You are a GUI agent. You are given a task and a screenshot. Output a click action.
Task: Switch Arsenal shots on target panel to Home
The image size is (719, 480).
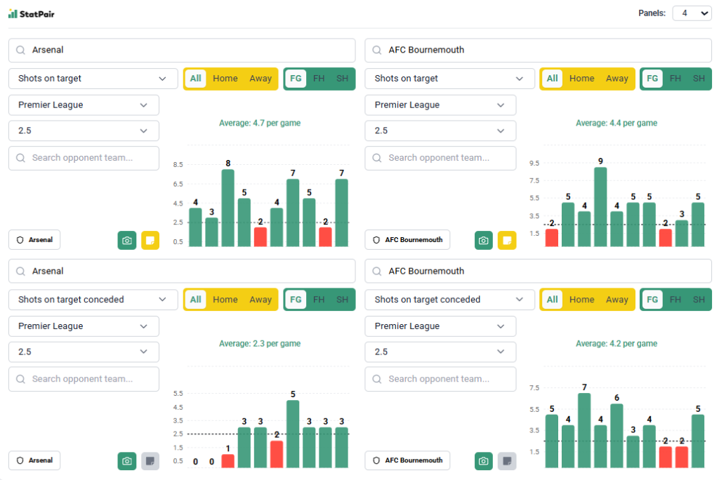(225, 79)
